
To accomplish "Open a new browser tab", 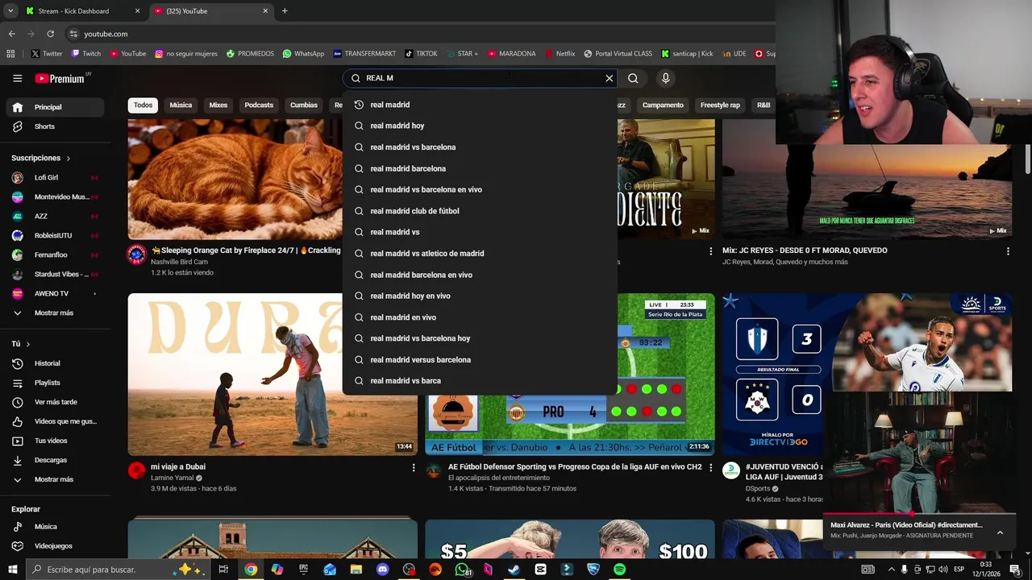I will click(x=285, y=11).
